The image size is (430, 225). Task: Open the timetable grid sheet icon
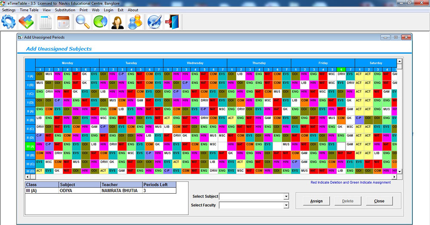click(x=46, y=21)
